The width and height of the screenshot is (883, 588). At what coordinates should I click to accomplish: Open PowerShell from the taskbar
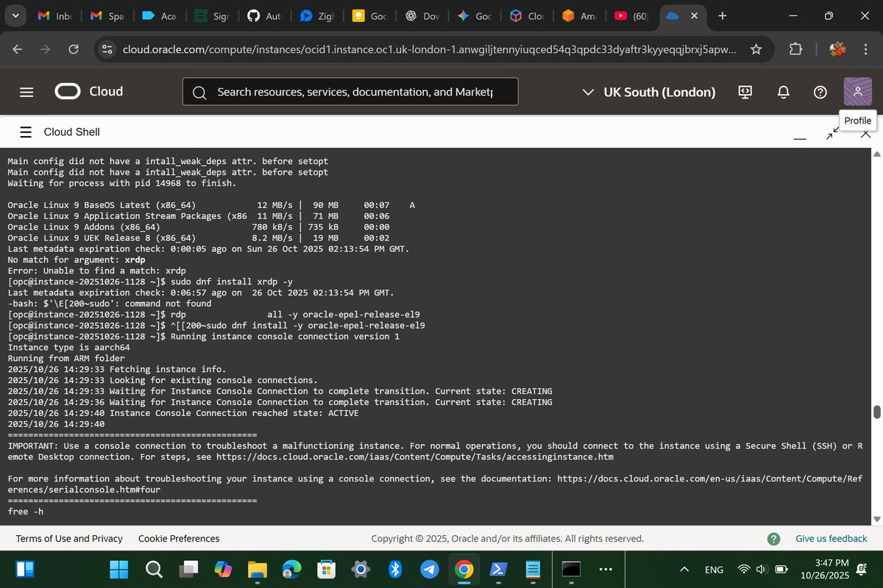click(x=498, y=569)
